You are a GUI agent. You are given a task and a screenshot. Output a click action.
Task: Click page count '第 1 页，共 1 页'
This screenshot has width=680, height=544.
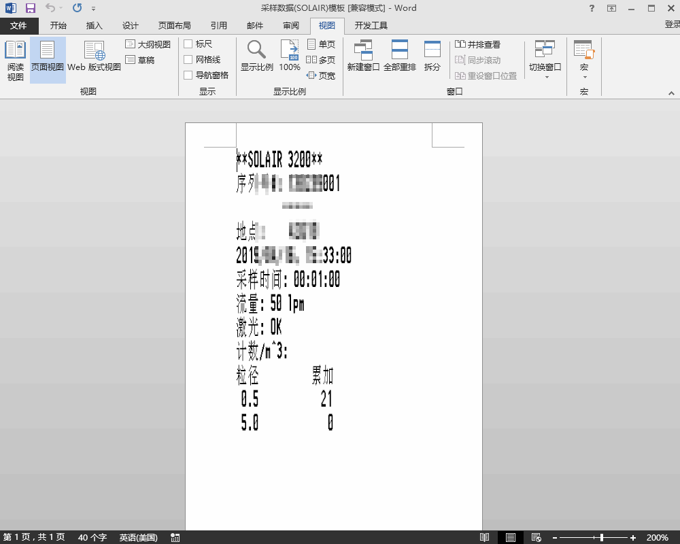[x=34, y=537]
